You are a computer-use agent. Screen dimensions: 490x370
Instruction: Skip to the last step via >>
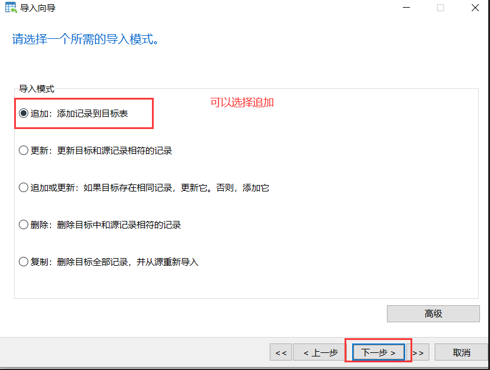tap(419, 351)
